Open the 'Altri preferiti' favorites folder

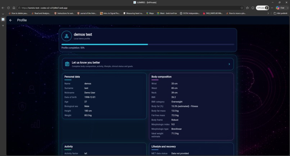coord(281,13)
